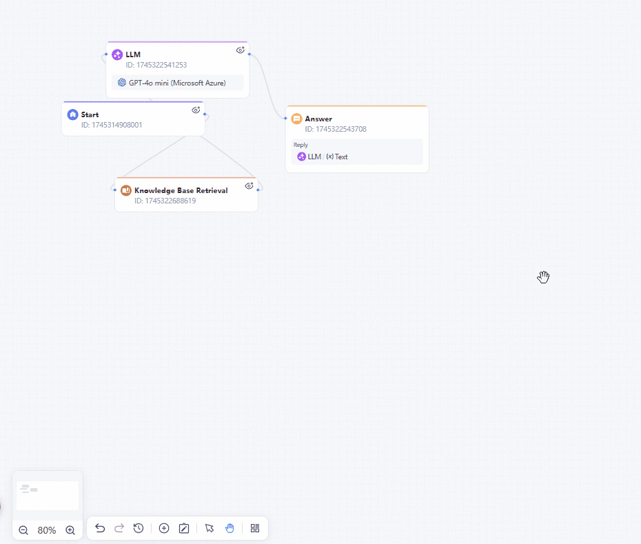The width and height of the screenshot is (641, 544).
Task: Zoom in the workflow canvas
Action: click(x=70, y=530)
